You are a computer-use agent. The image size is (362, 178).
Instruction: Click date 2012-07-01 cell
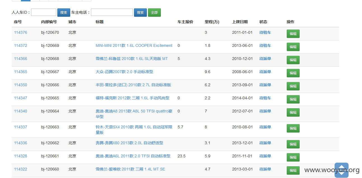pos(242,111)
